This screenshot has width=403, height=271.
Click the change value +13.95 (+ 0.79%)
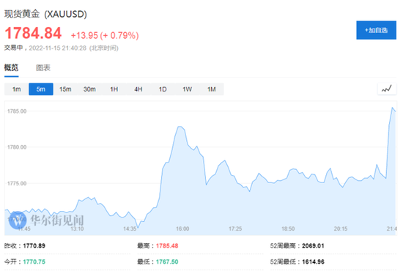tap(105, 35)
